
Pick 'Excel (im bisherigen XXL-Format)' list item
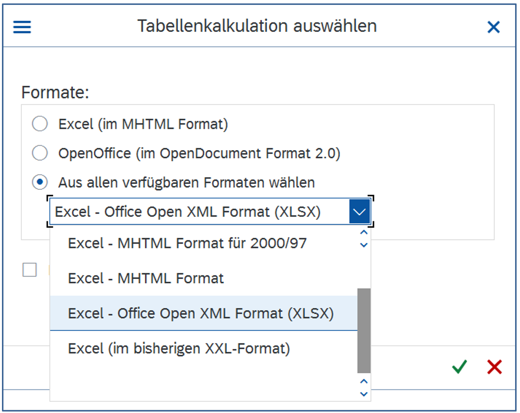tap(179, 348)
